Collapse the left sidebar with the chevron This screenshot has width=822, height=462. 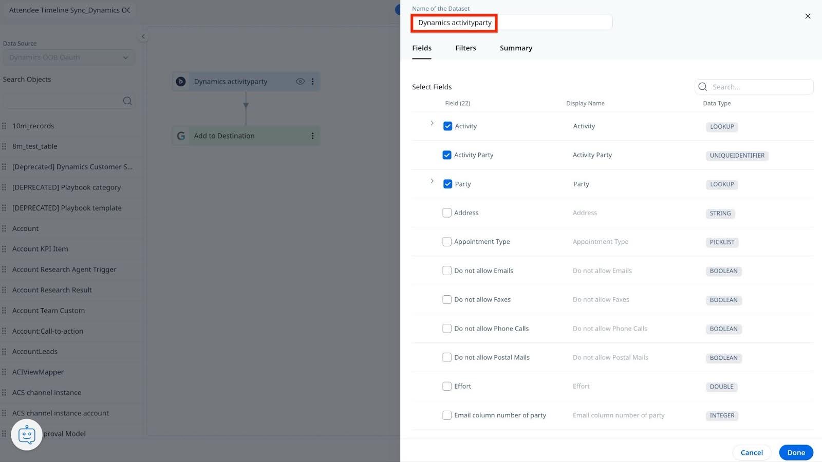tap(143, 36)
